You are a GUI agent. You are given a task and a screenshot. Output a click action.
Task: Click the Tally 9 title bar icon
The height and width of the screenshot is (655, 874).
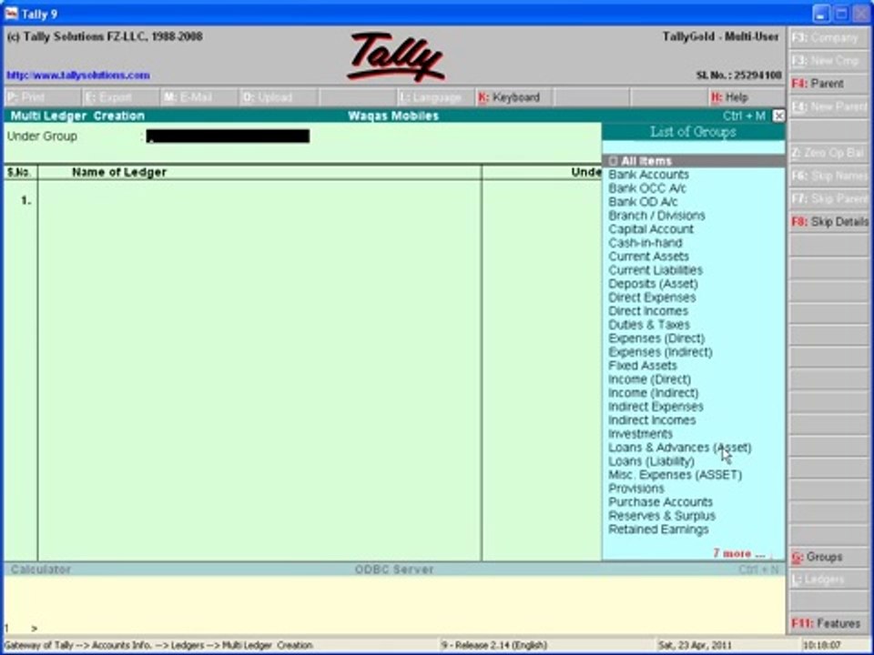point(11,13)
